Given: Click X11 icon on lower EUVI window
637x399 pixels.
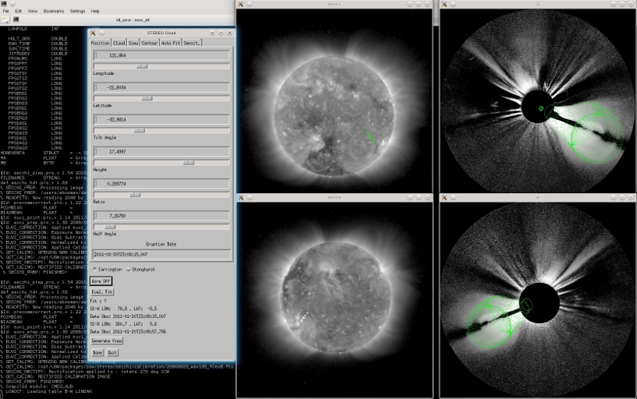Looking at the screenshot, I should [x=241, y=199].
